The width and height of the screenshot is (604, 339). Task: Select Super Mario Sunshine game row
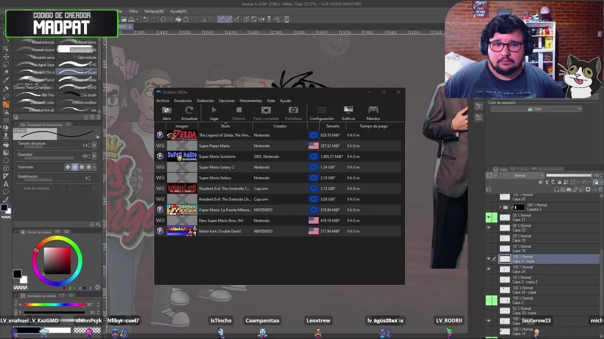(278, 156)
